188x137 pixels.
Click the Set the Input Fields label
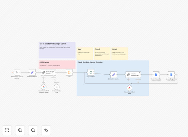point(32,77)
